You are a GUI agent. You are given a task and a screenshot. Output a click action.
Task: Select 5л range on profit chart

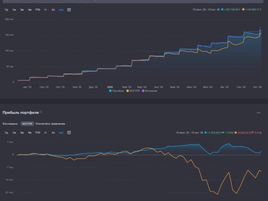coord(53,133)
